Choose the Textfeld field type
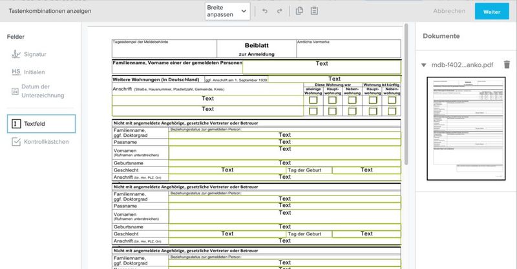This screenshot has height=269, width=517. 41,123
